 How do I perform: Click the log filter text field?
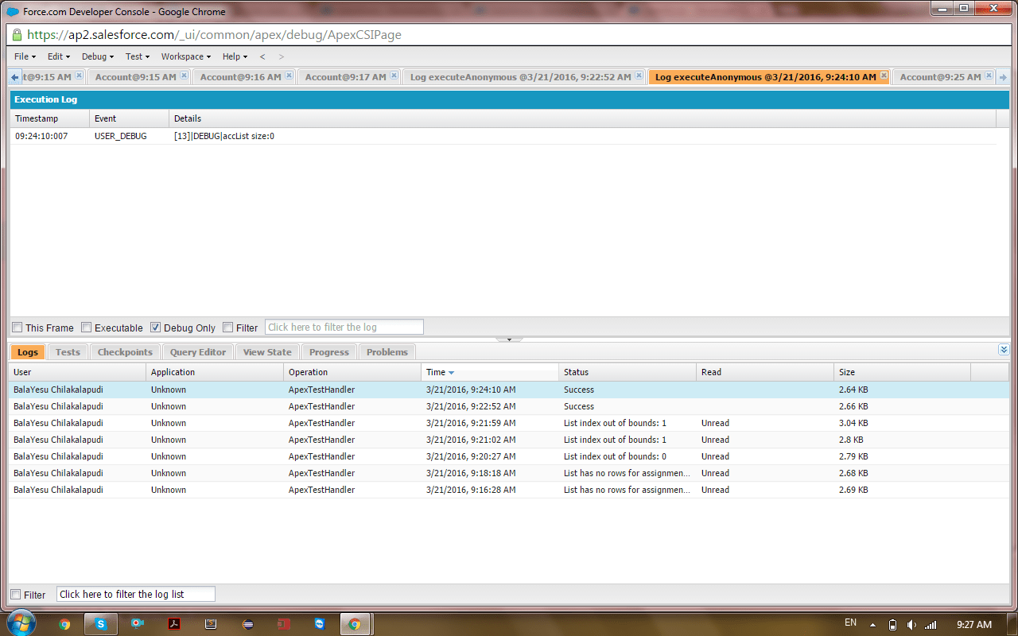pyautogui.click(x=344, y=327)
